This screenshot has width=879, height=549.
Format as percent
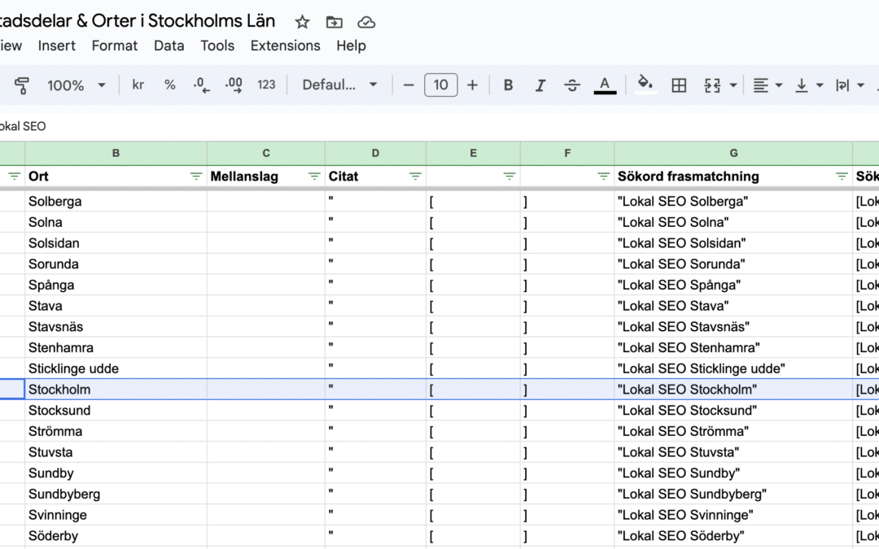tap(170, 85)
